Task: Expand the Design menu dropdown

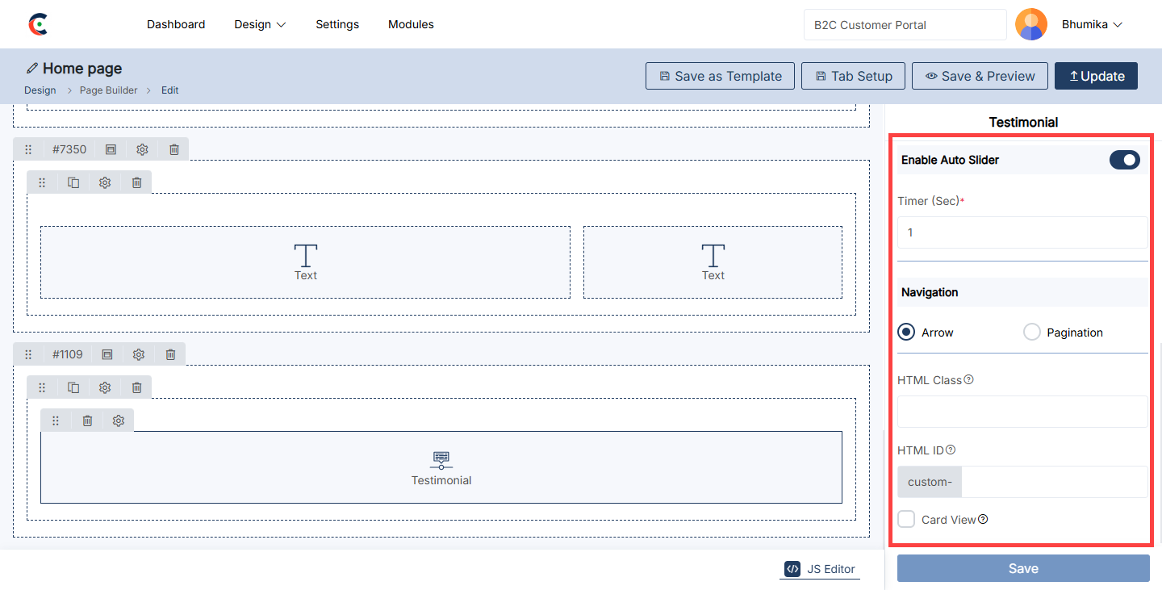Action: (x=260, y=24)
